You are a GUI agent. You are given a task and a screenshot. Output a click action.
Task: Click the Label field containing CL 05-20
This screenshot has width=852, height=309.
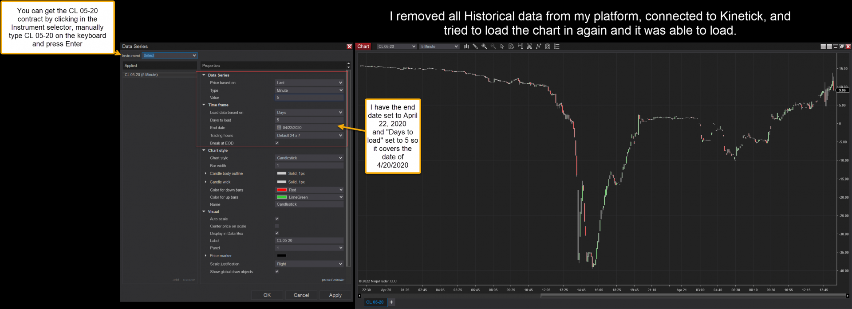pos(309,240)
